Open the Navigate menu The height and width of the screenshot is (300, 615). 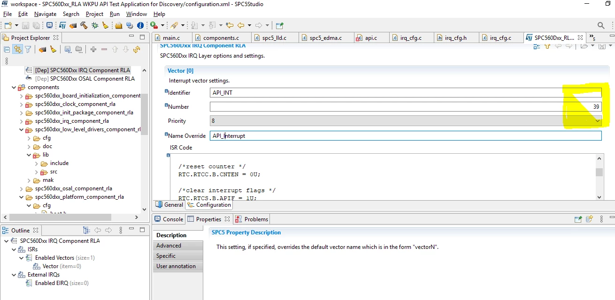click(45, 14)
